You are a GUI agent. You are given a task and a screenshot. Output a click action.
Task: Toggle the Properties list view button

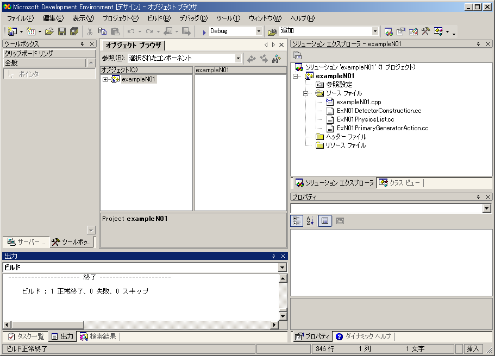(x=325, y=221)
